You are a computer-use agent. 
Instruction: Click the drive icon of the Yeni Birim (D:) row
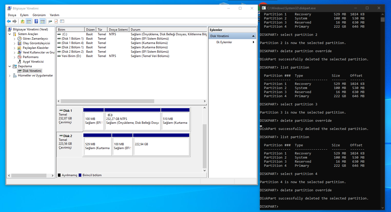[59, 56]
